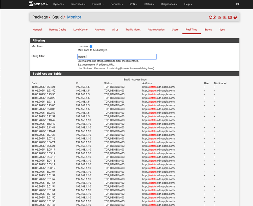253x206 pixels.
Task: Click the netcts URL in 16:23:16 row
Action: [158, 102]
